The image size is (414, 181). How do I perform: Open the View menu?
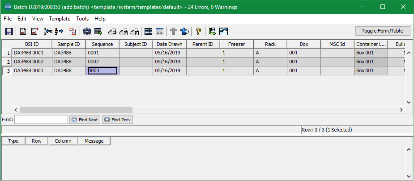pos(38,19)
